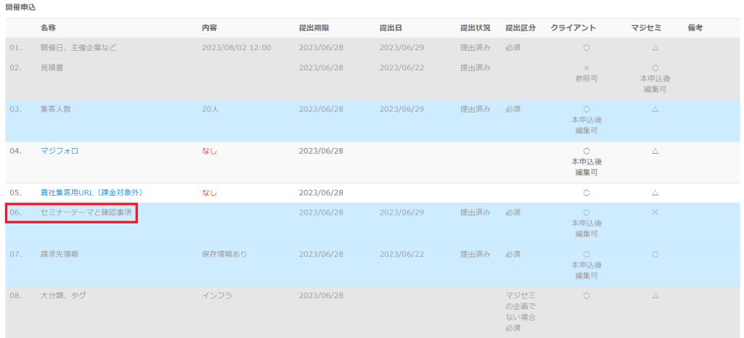Image resolution: width=744 pixels, height=338 pixels.
Task: Click the 提出状況 column header
Action: pyautogui.click(x=475, y=28)
